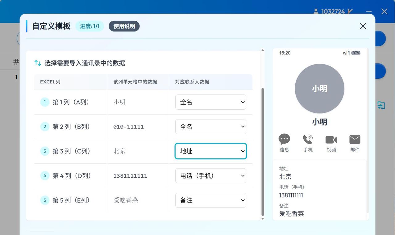Click the 小明 contact avatar circle
Screen dimensions: 395x235
click(x=320, y=89)
